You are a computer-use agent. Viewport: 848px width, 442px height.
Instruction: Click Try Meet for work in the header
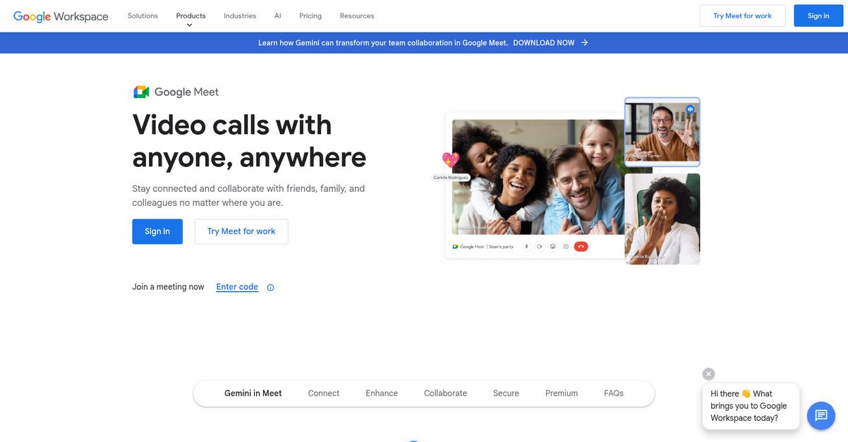click(742, 16)
